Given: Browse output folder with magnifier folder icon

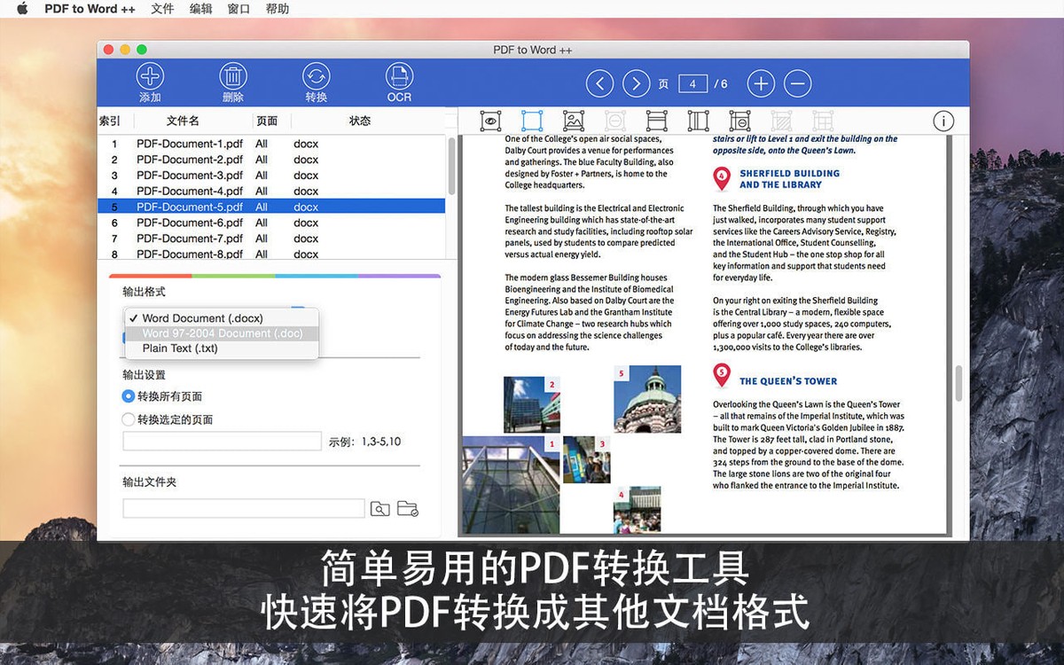Looking at the screenshot, I should click(379, 509).
